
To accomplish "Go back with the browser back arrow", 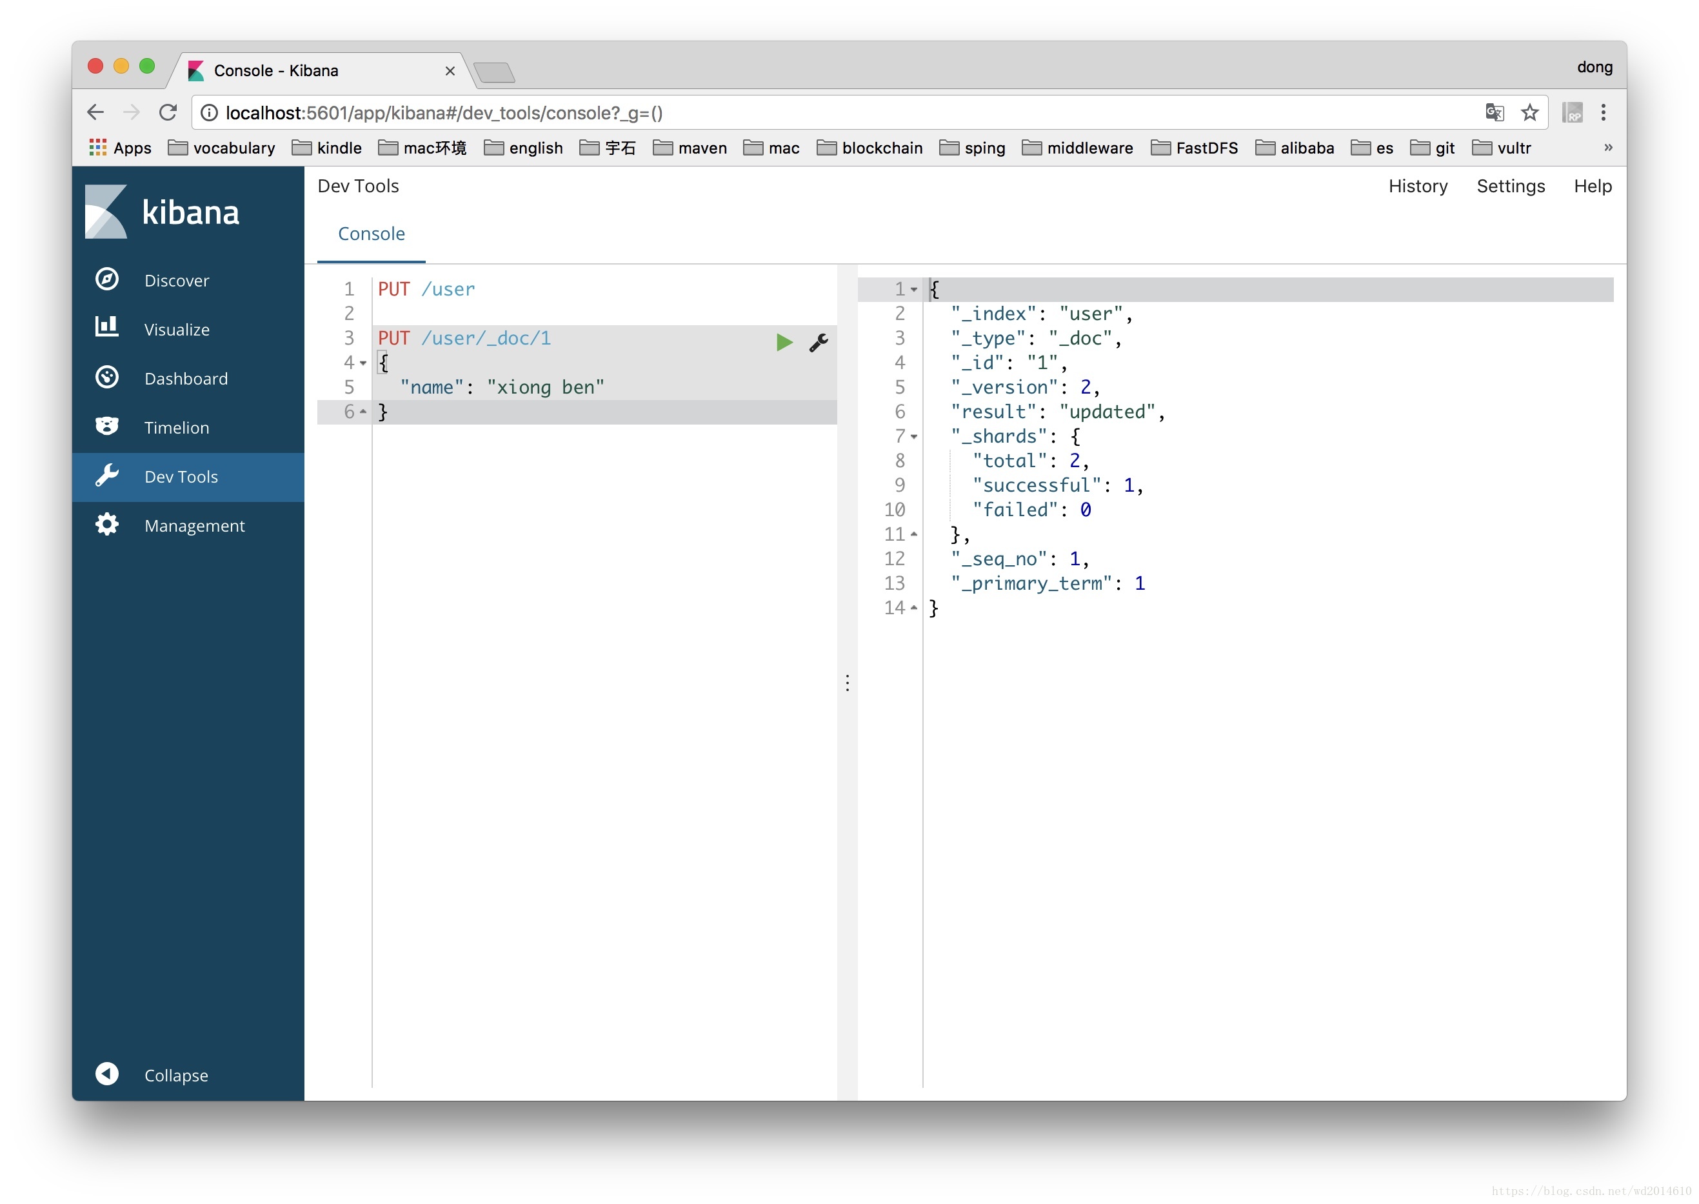I will click(x=95, y=112).
